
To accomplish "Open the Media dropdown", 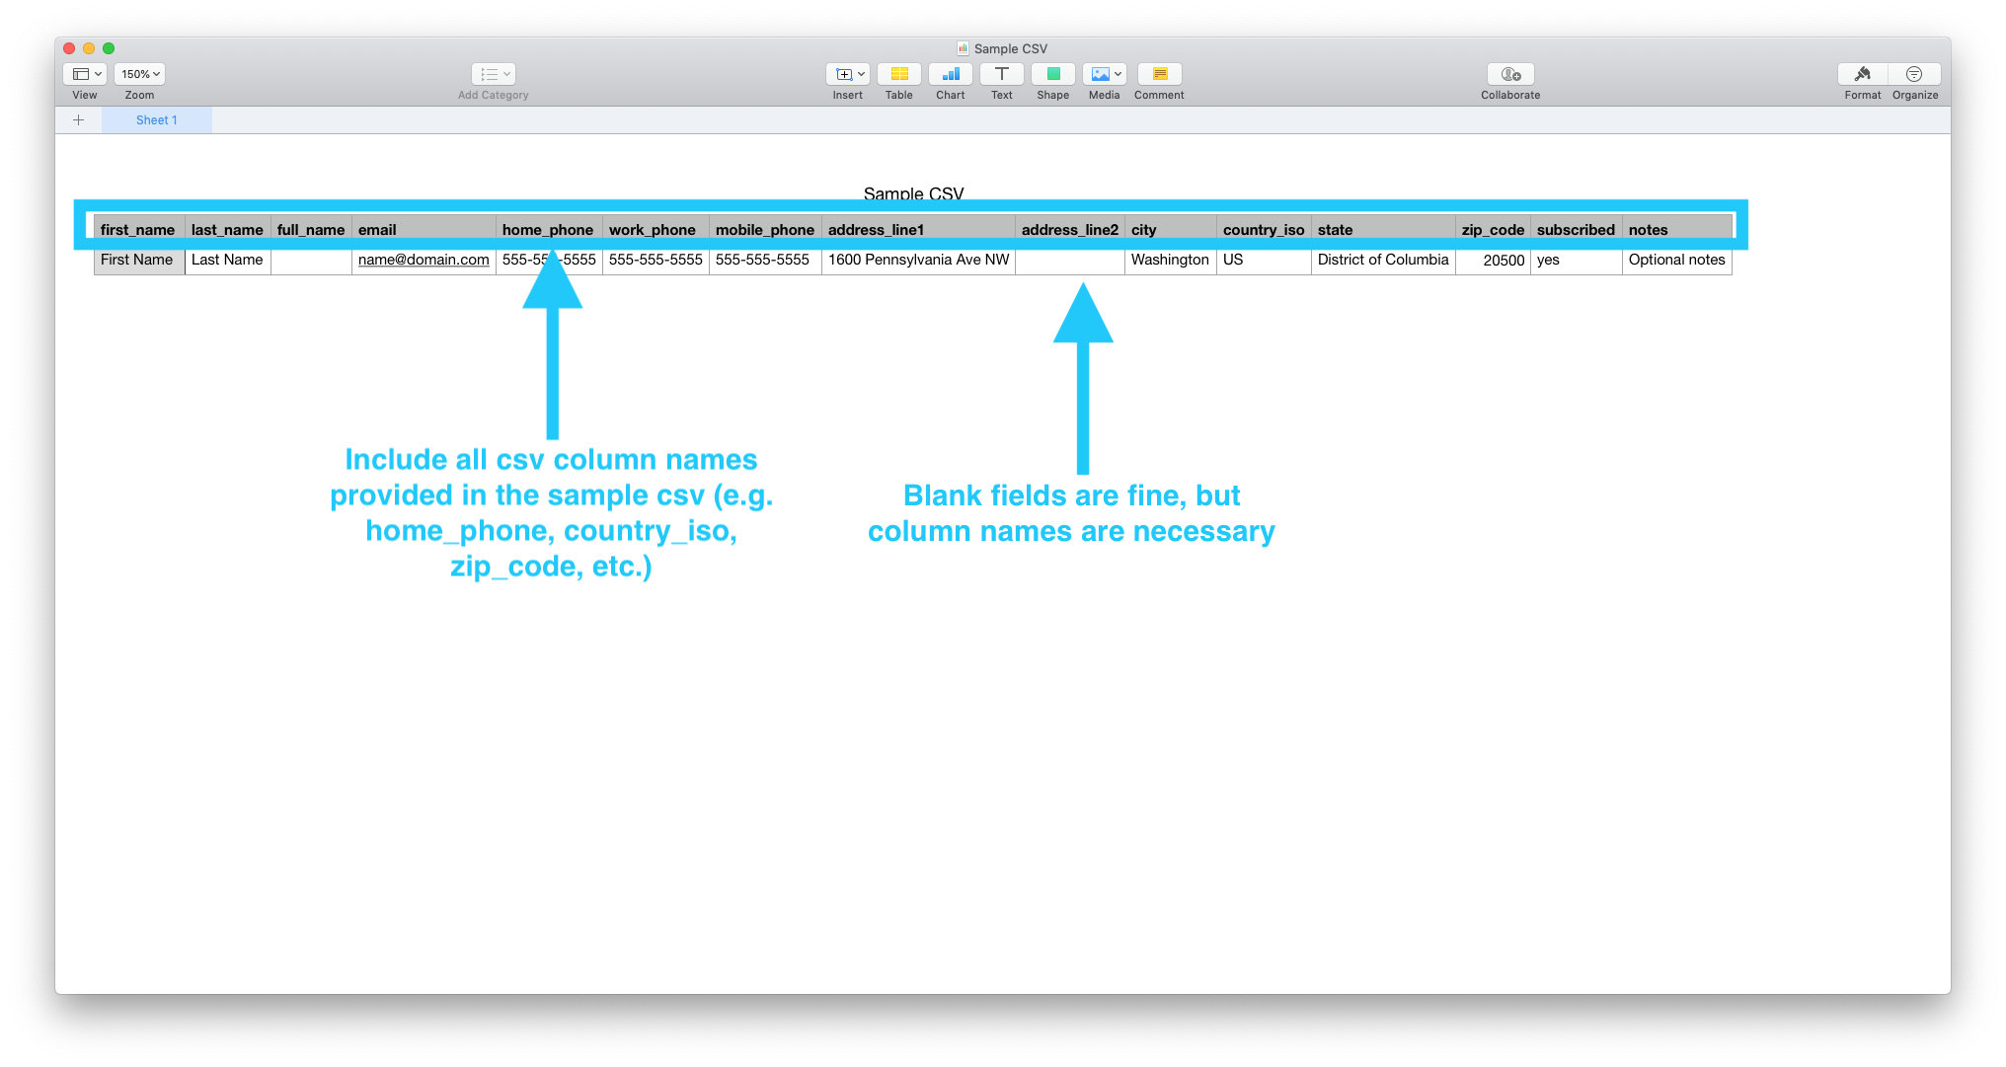I will click(1105, 74).
